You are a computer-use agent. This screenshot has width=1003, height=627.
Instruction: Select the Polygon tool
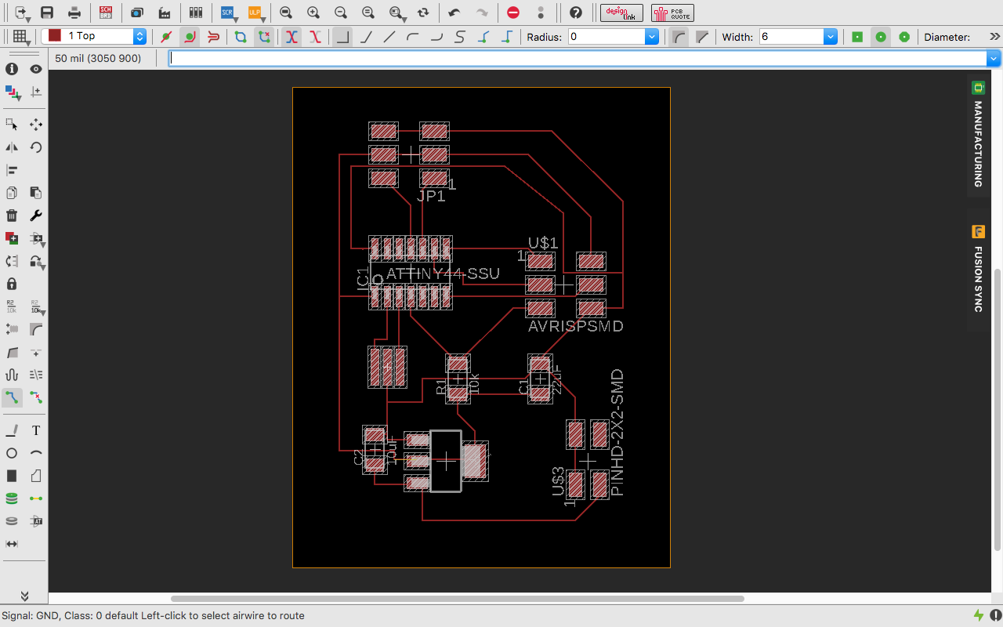tap(36, 476)
